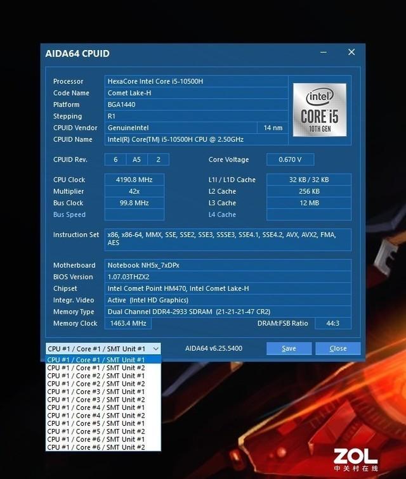Pick CPU #1 / Core #6 / SMT Unit #2
The height and width of the screenshot is (479, 406).
(103, 447)
